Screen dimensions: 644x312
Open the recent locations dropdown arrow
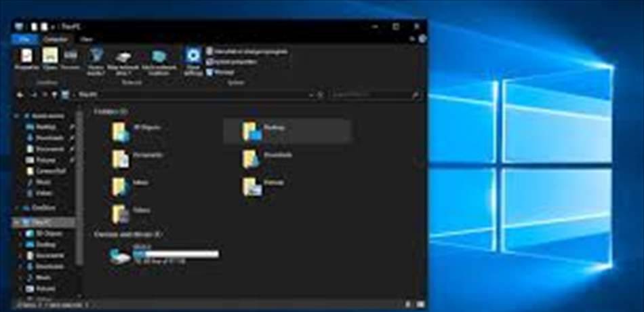click(x=45, y=94)
